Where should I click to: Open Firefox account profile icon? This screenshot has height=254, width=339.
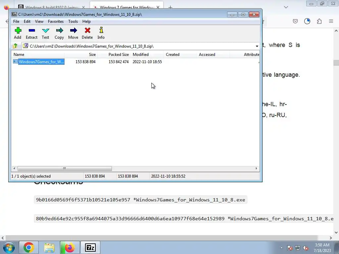tap(307, 21)
